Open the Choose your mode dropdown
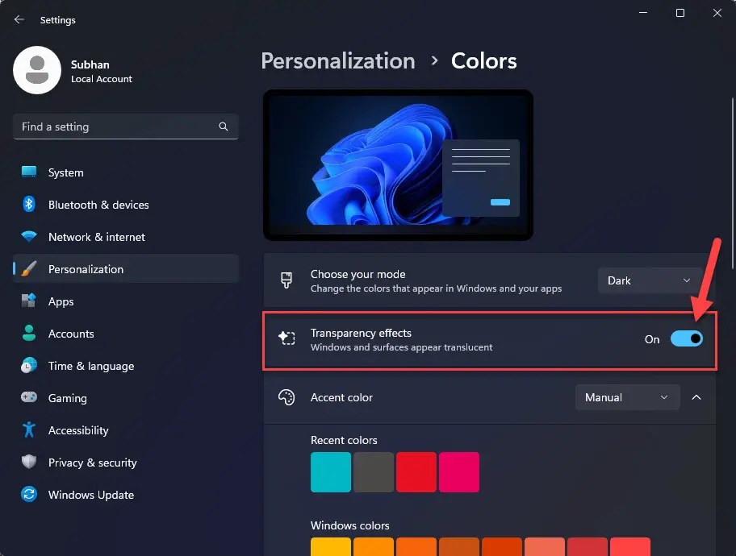The width and height of the screenshot is (736, 556). [648, 280]
